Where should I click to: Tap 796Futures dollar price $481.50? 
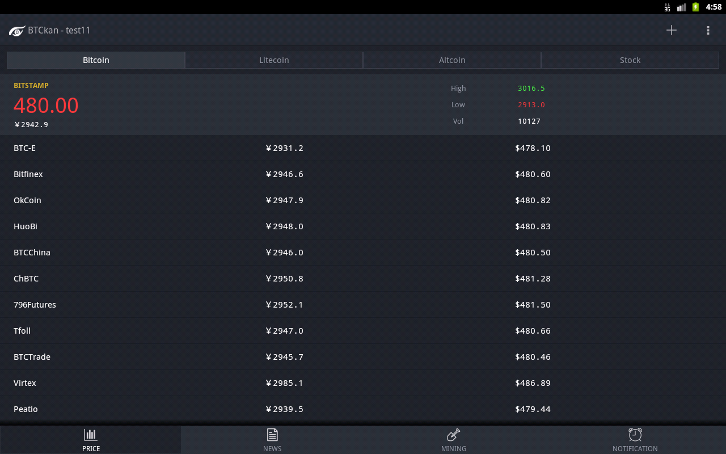(533, 305)
